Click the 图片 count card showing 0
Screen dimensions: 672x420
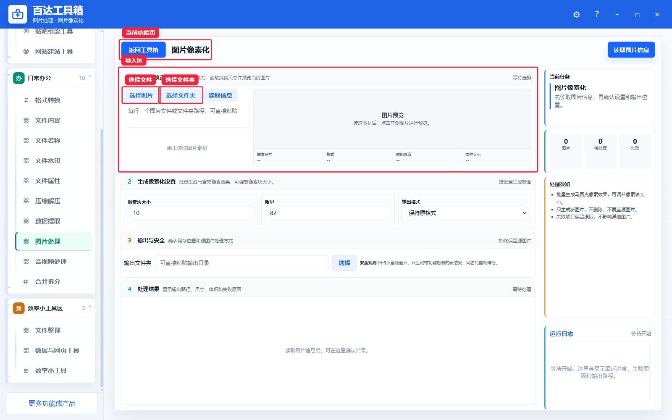point(566,151)
